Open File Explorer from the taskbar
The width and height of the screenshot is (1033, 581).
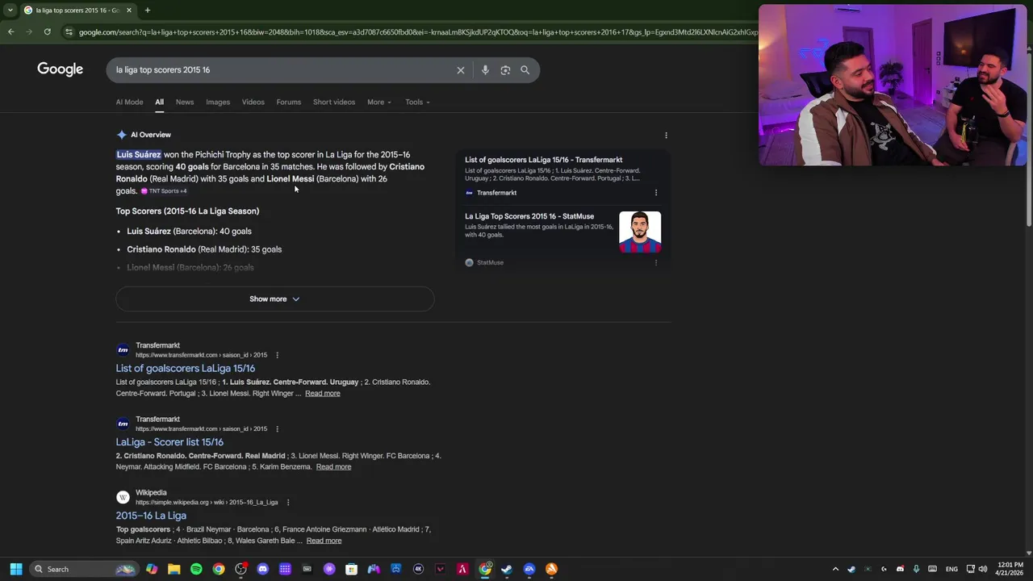point(174,569)
